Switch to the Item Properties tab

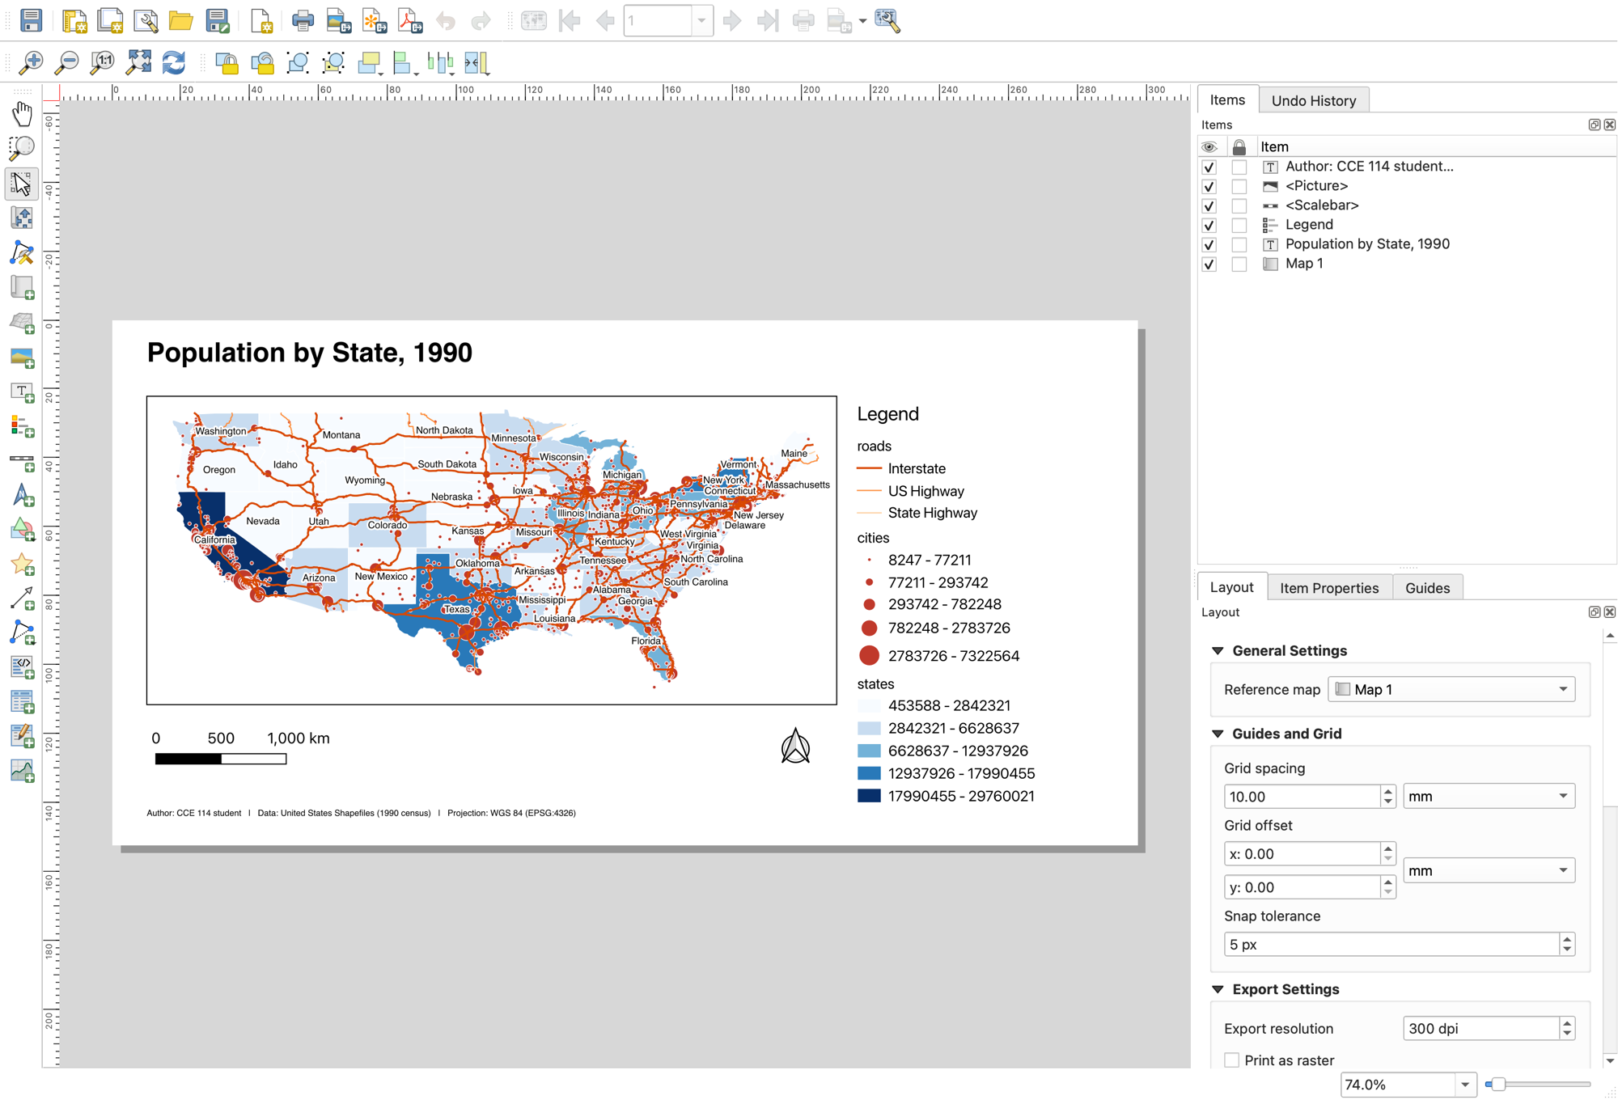[1329, 588]
